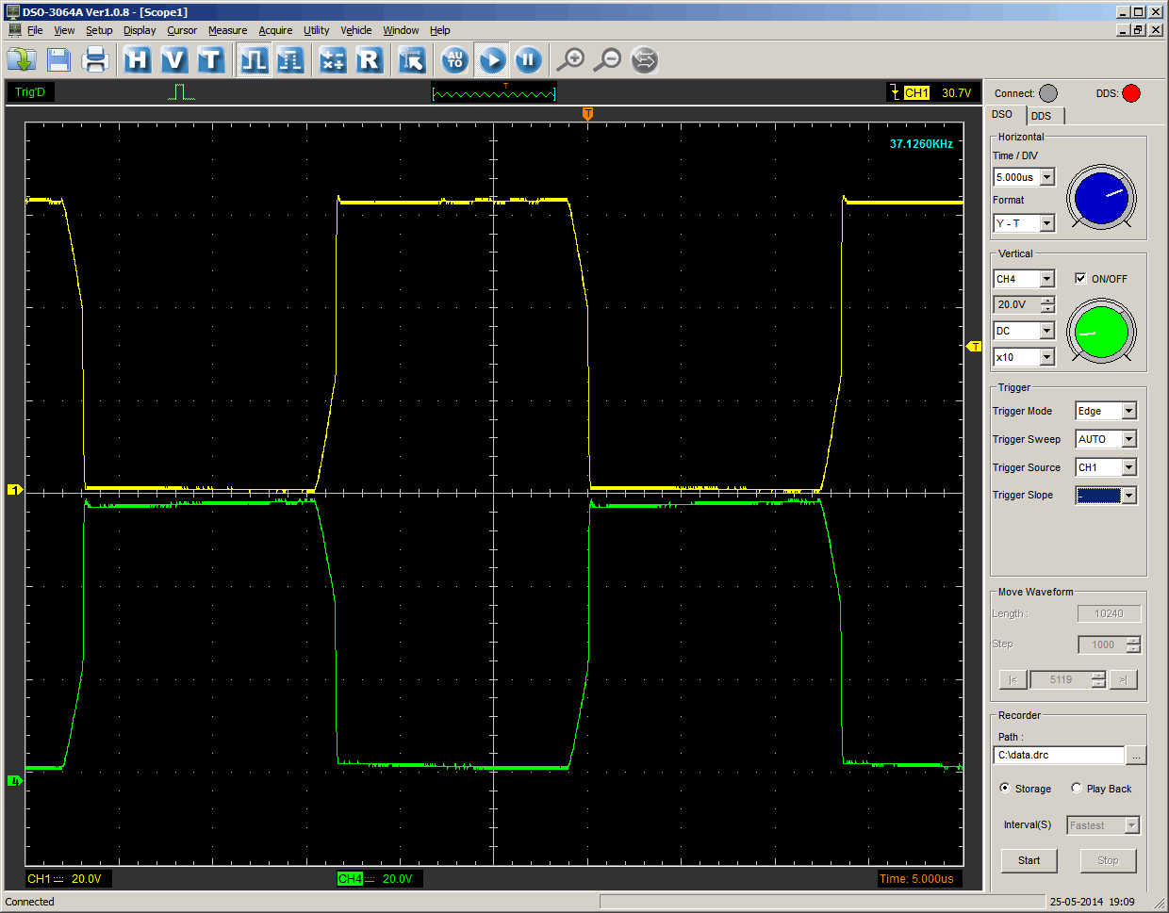Open the Trigger Source CH1 dropdown
Screen dimensions: 1169x913
coord(1128,467)
